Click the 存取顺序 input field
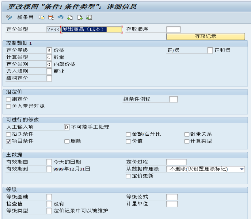 point(173,30)
